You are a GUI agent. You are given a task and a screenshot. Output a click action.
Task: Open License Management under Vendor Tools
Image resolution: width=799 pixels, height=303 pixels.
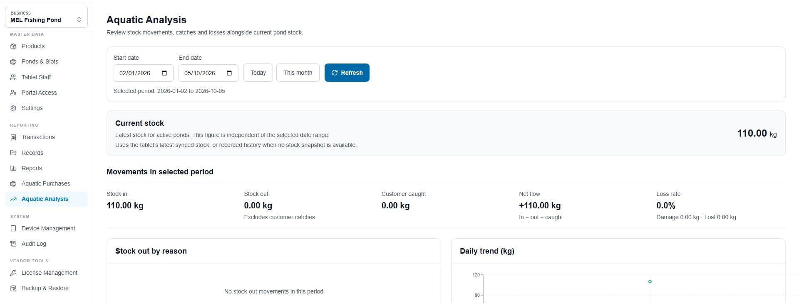(46, 273)
